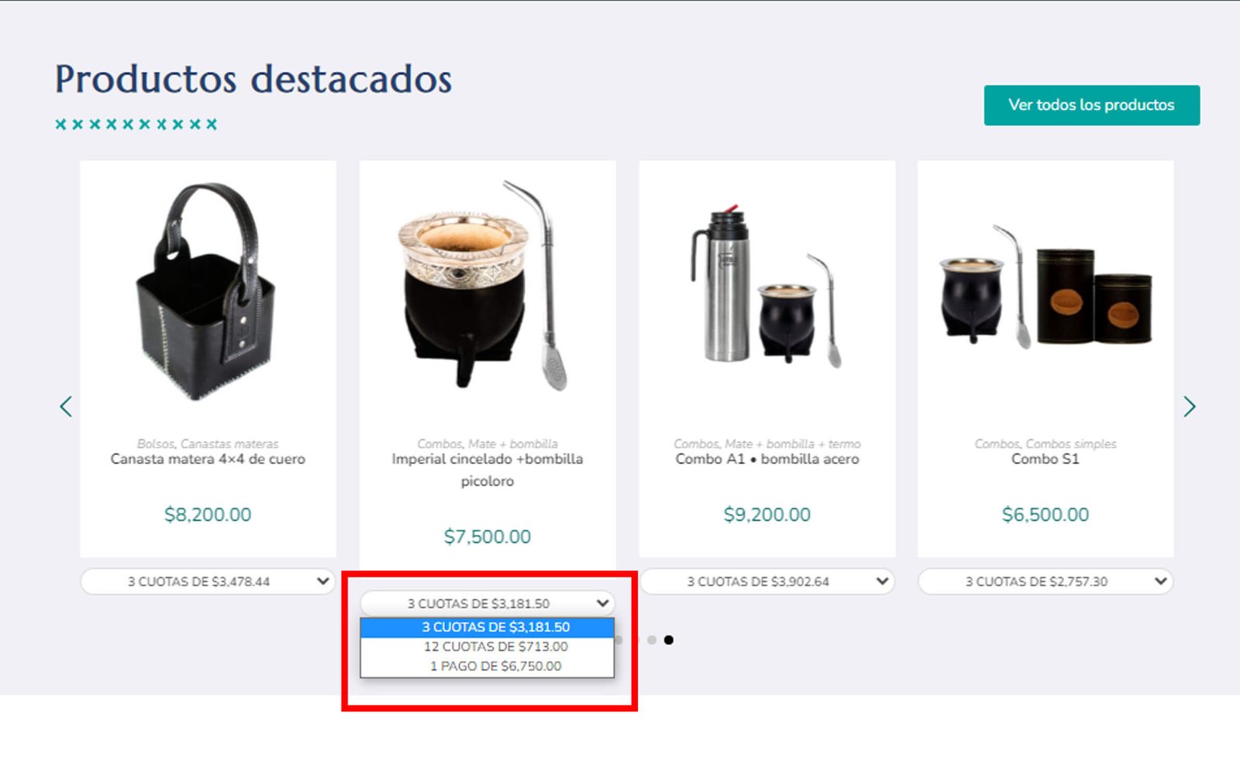Advance carousel with right arrow
Viewport: 1240px width, 761px height.
point(1190,406)
